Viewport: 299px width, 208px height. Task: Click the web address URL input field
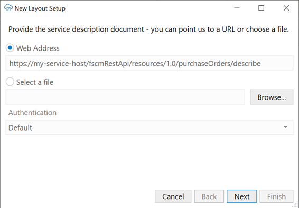[x=149, y=63]
